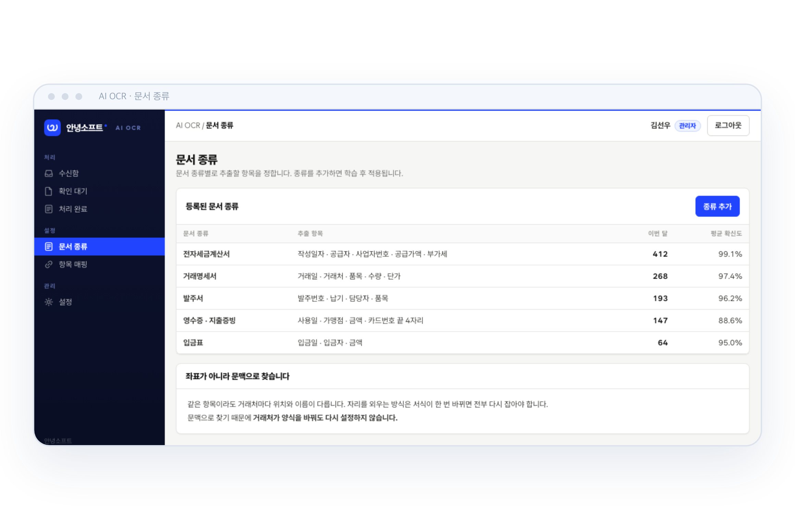The image size is (795, 530).
Task: Click the AI OCR label beside logo
Action: pos(128,128)
